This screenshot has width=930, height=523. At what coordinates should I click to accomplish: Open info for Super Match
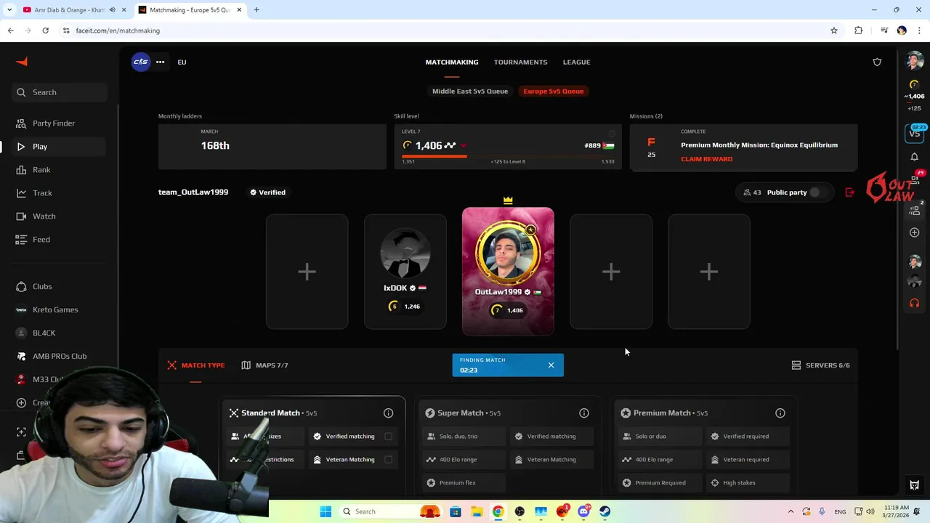pyautogui.click(x=583, y=413)
